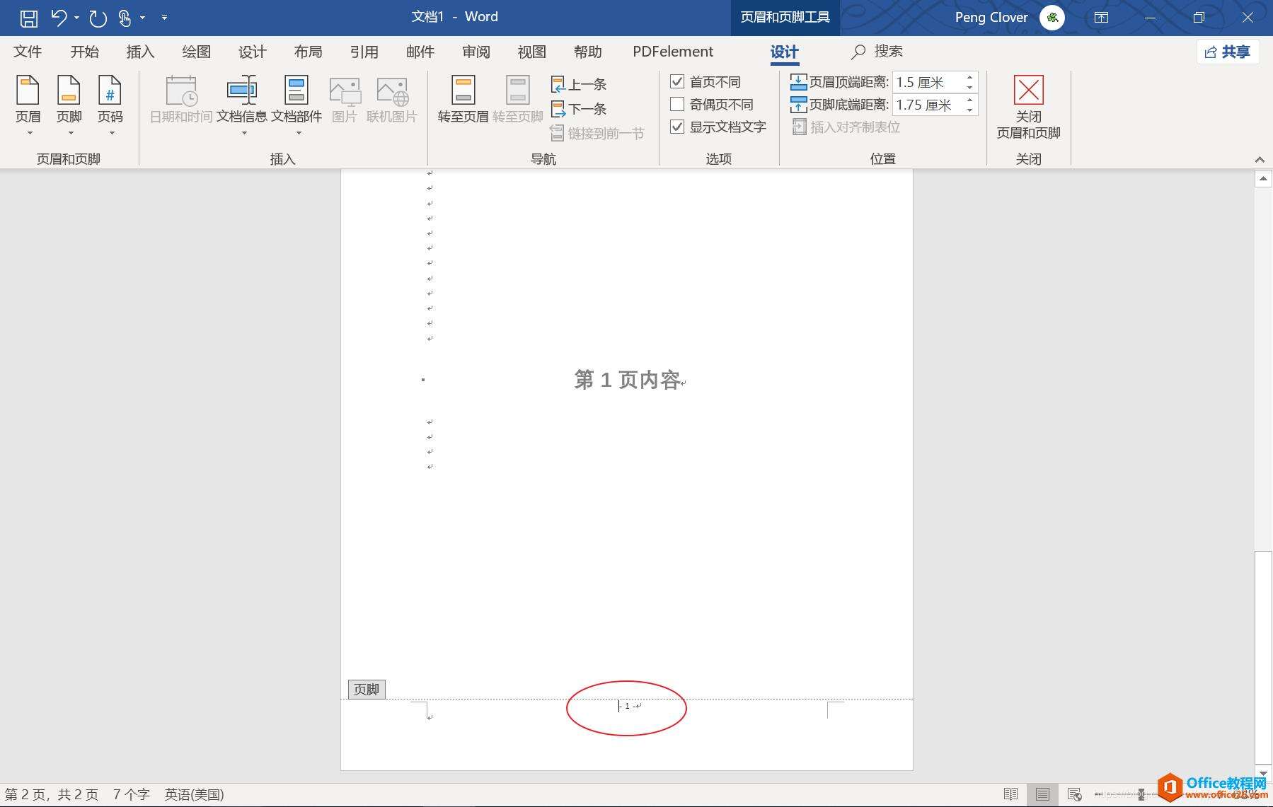The width and height of the screenshot is (1273, 807).
Task: Switch to Read Mode view icon
Action: 1010,794
